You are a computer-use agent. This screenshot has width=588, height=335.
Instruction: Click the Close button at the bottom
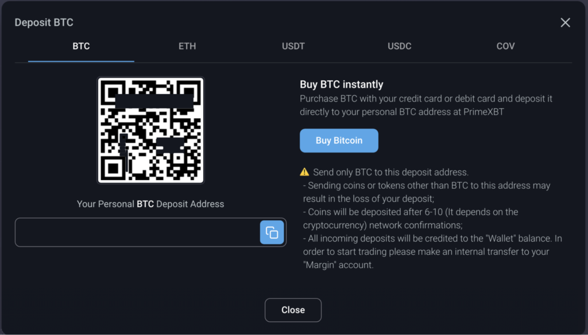(x=293, y=310)
